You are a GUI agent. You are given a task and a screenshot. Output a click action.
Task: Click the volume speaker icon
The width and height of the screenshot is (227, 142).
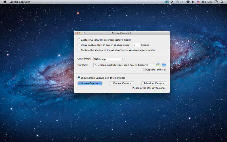[x=193, y=2]
